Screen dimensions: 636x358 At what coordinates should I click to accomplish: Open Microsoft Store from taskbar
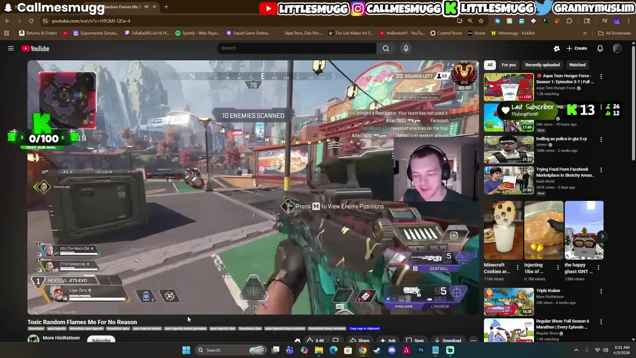click(x=348, y=350)
